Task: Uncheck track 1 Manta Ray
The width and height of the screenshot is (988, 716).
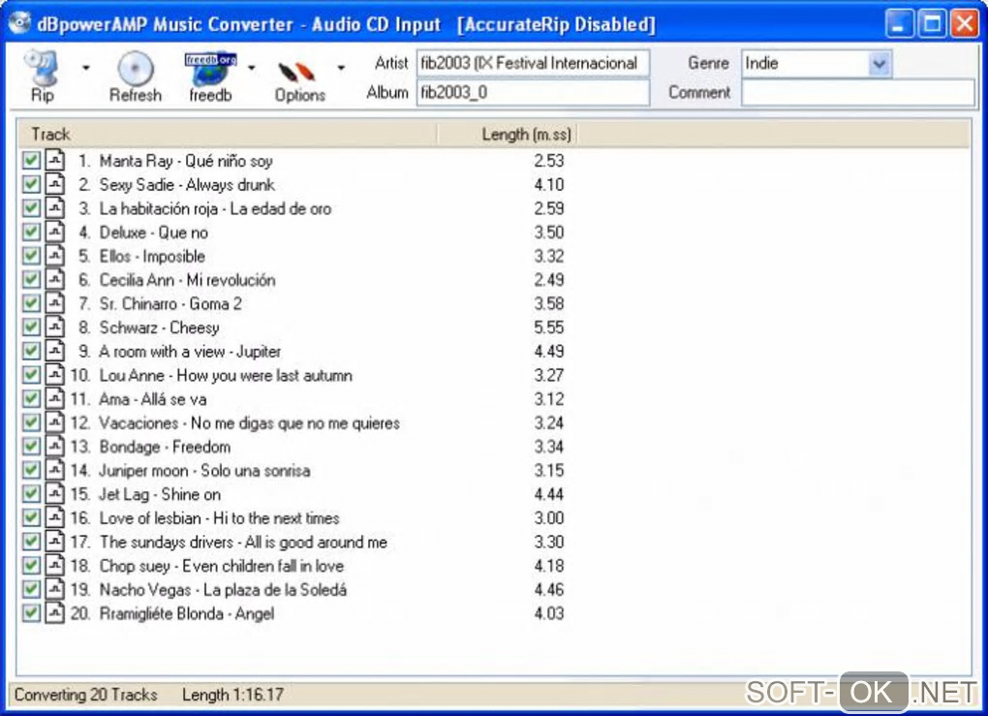Action: tap(31, 160)
